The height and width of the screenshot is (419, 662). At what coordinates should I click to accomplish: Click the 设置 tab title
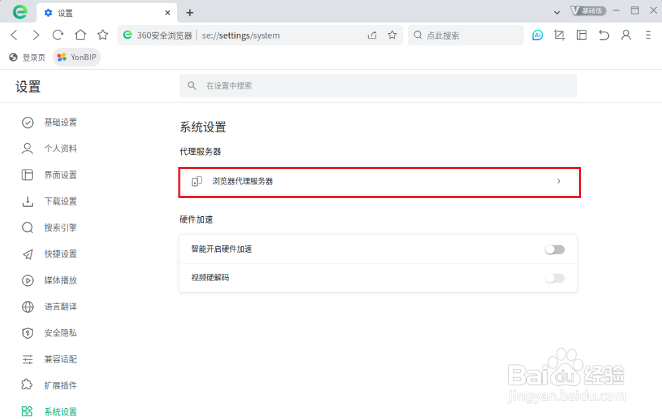65,13
